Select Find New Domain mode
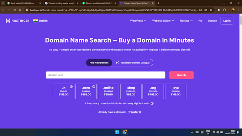 tap(99, 63)
